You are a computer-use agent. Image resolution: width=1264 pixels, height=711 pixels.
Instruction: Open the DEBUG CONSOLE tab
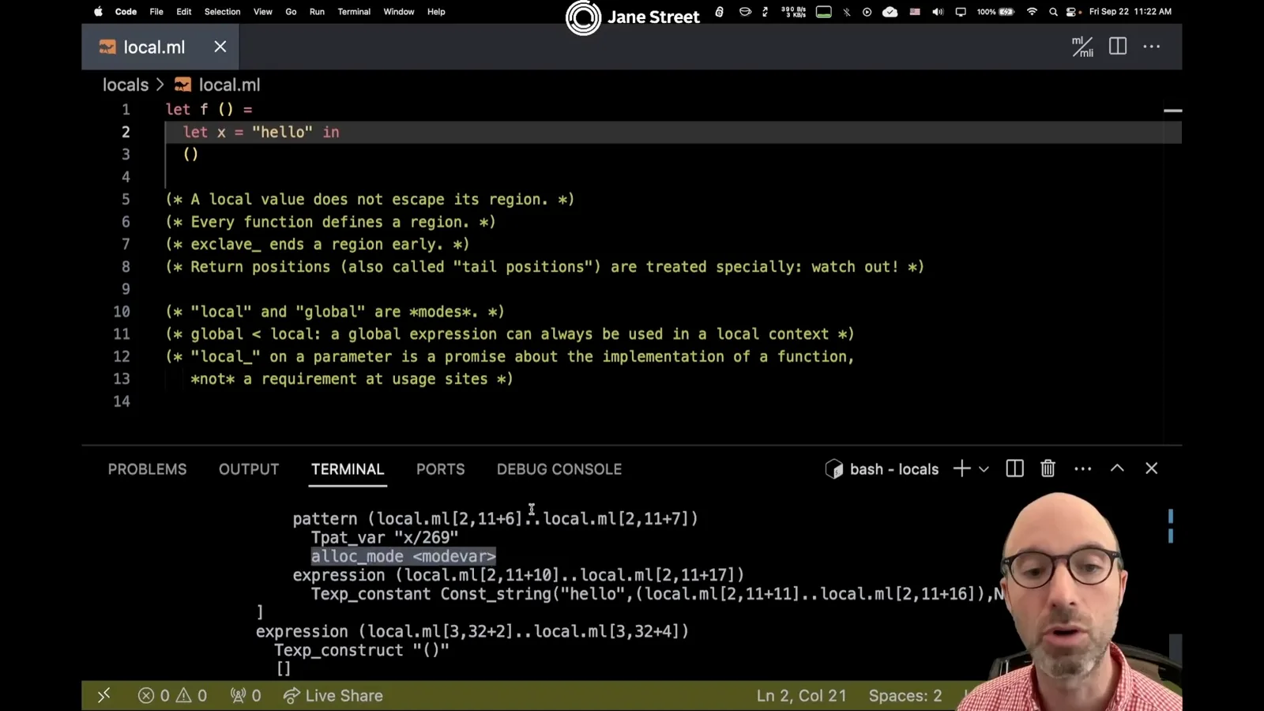(x=559, y=469)
